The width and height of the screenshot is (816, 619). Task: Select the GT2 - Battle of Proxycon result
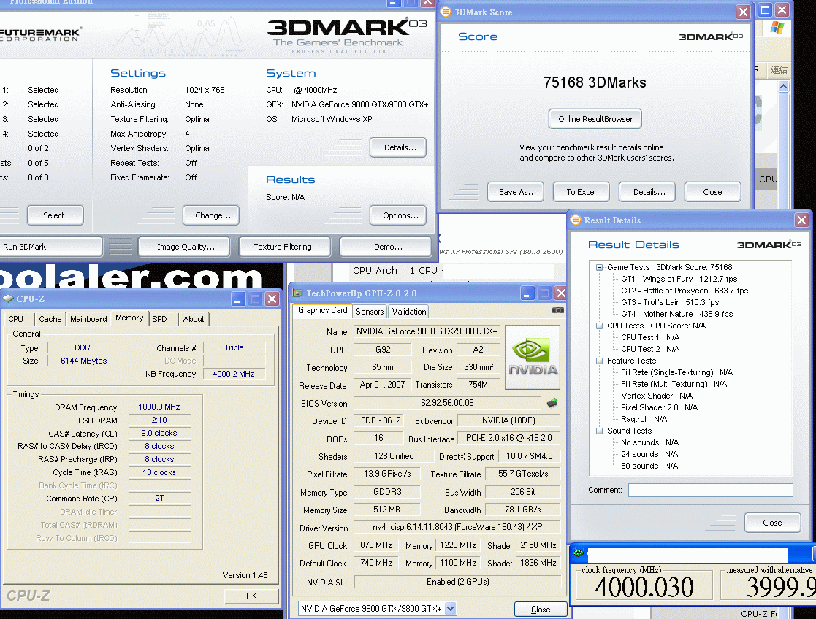(x=685, y=291)
